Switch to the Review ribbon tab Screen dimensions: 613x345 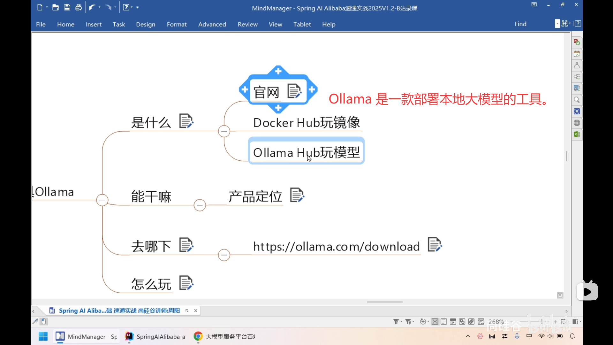point(247,24)
